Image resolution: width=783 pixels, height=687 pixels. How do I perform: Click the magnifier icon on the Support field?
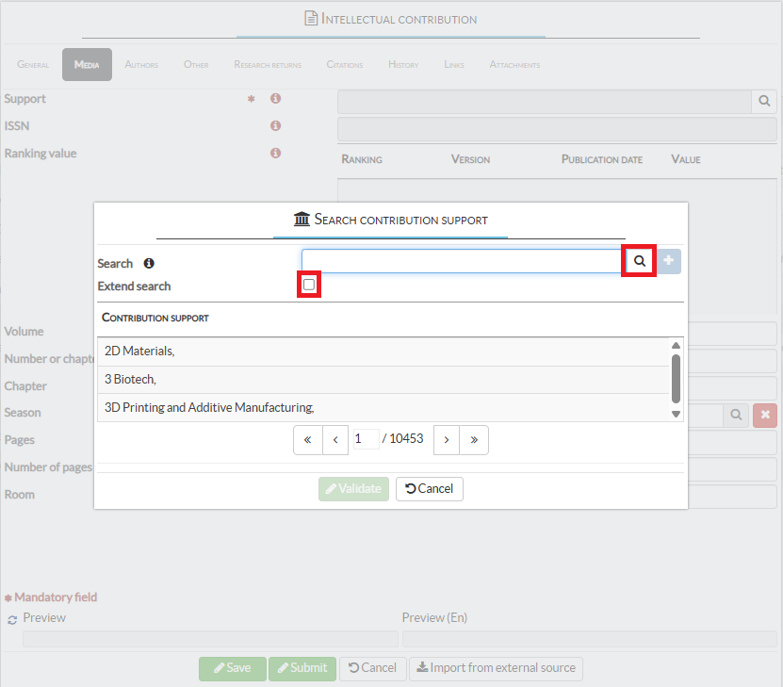(x=764, y=101)
